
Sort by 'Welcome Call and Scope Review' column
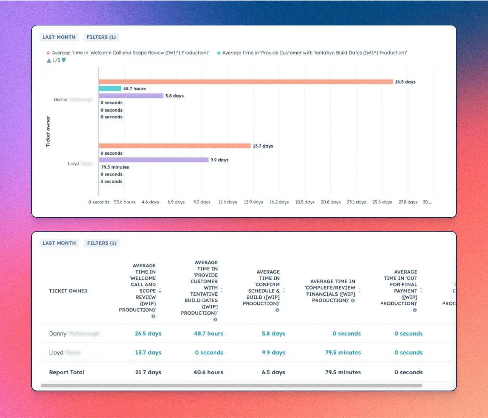pos(160,290)
